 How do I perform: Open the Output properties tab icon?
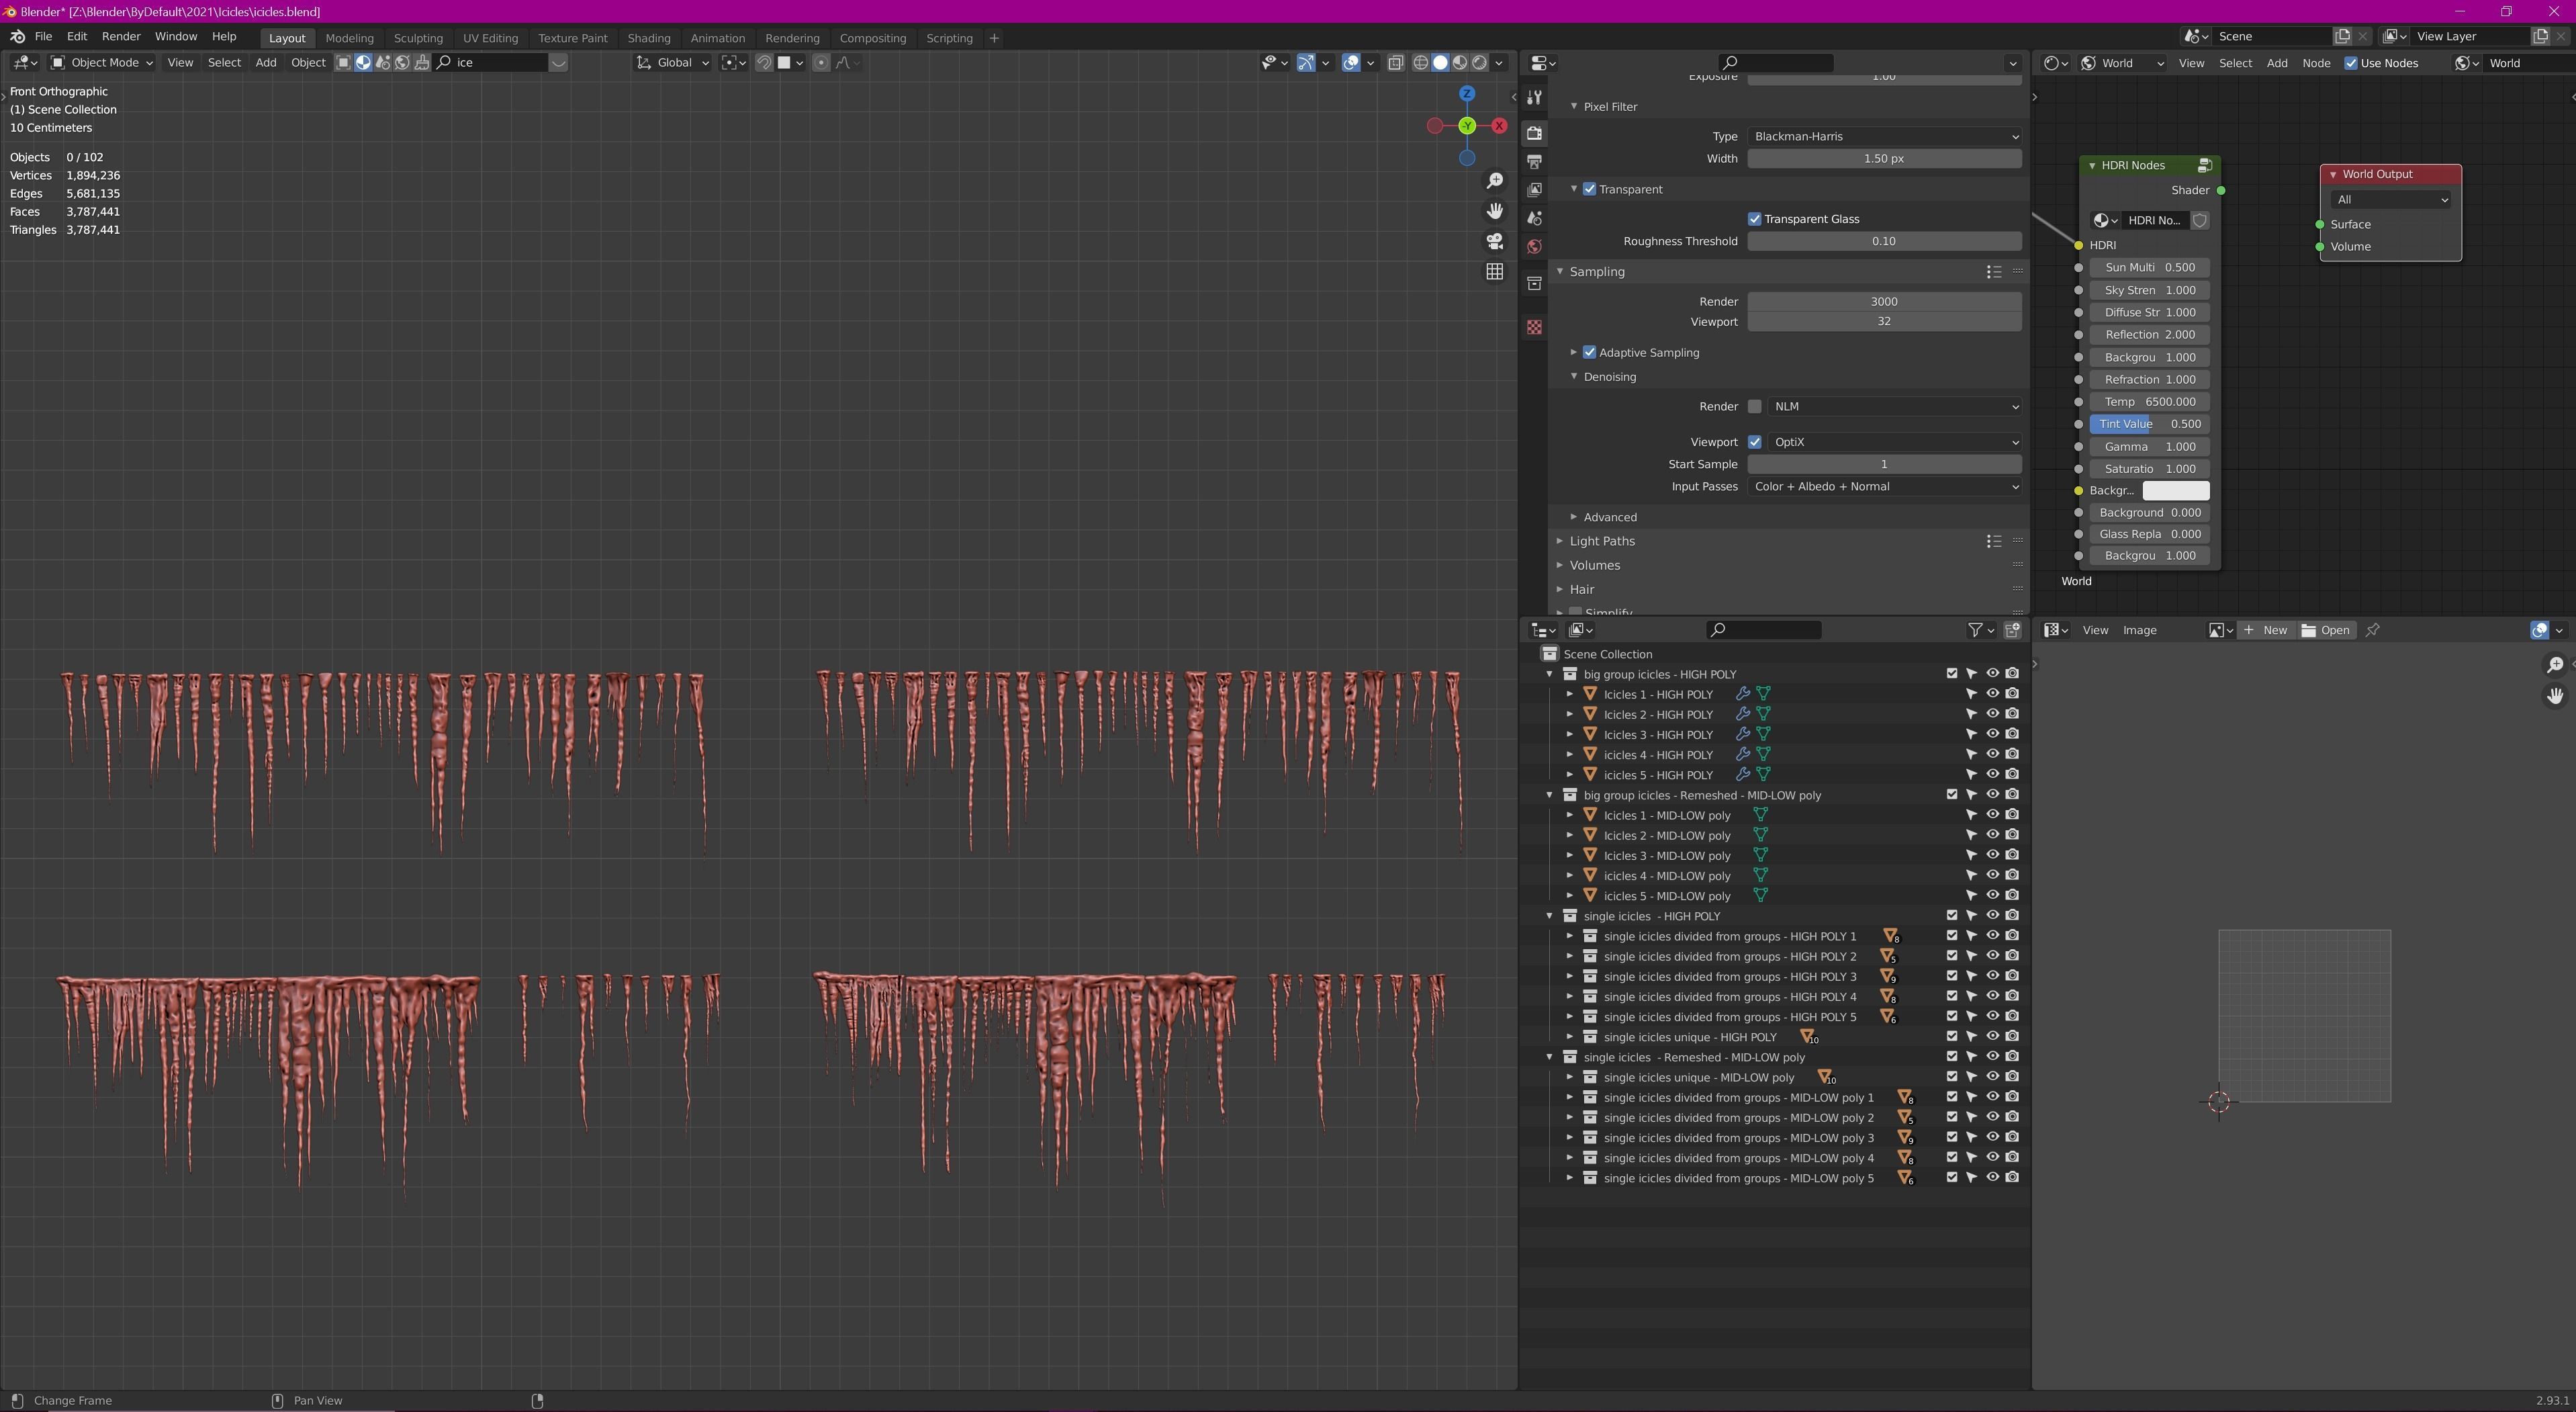[x=1534, y=162]
